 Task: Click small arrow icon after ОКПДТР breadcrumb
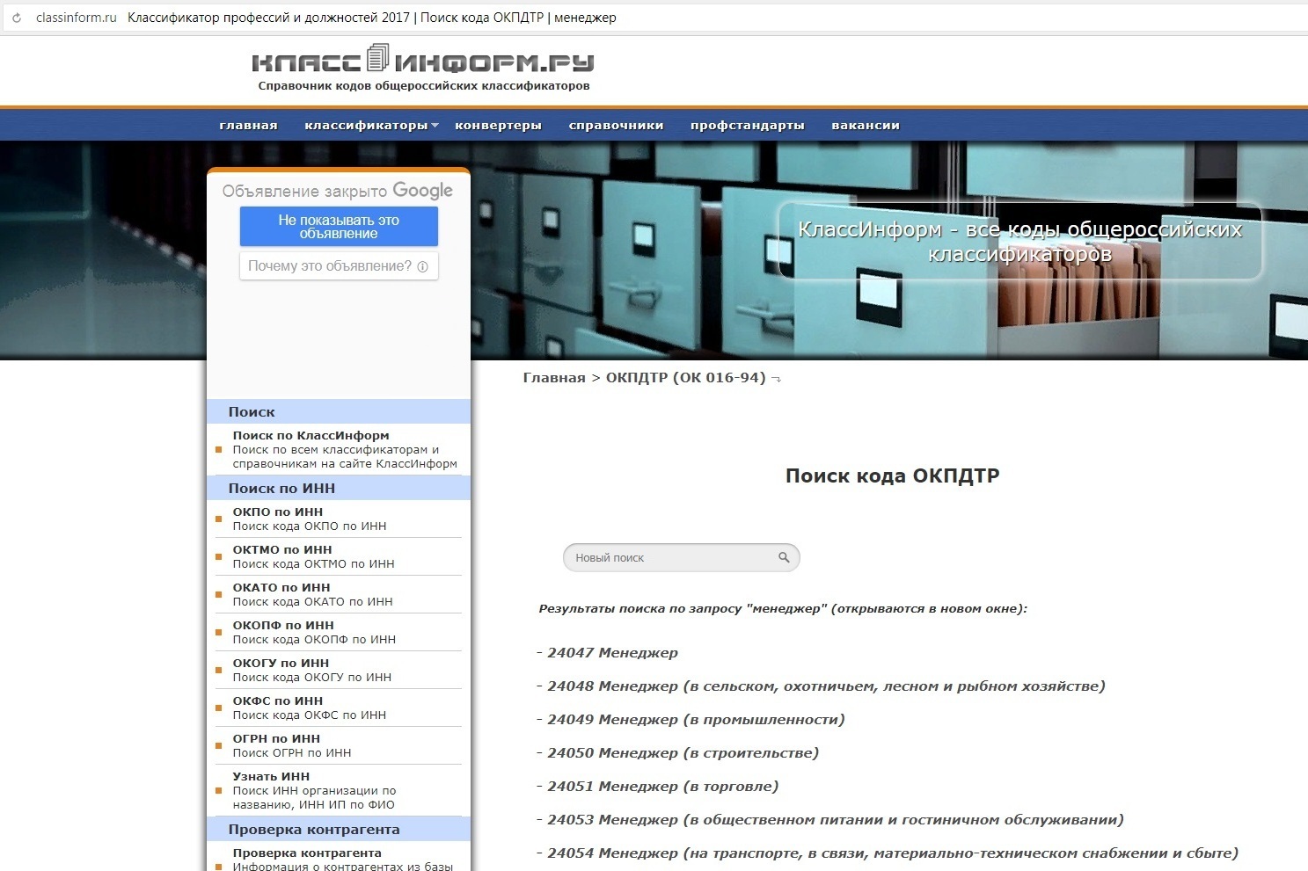[776, 379]
